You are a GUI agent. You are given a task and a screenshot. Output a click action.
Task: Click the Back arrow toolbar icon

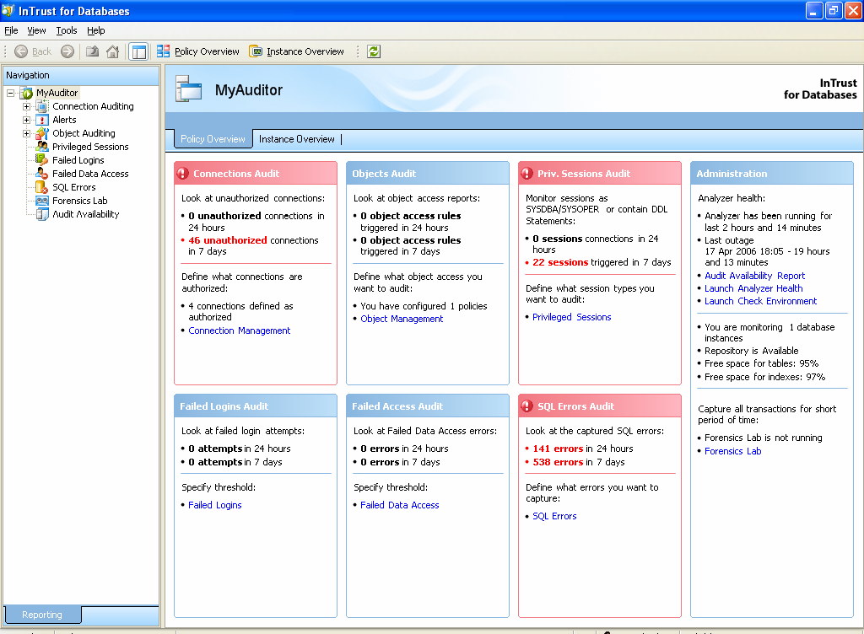[21, 51]
